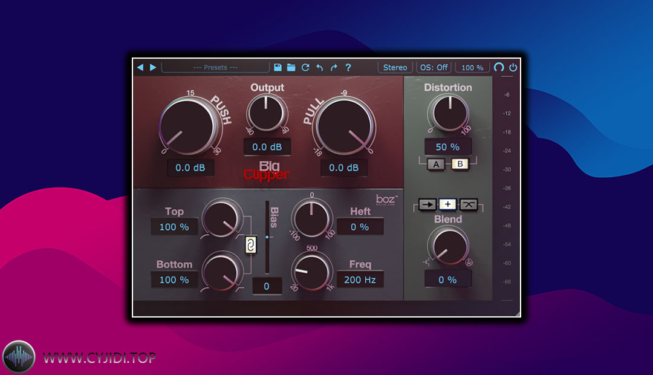
Task: Switch the Stereo channel mode
Action: tap(395, 68)
